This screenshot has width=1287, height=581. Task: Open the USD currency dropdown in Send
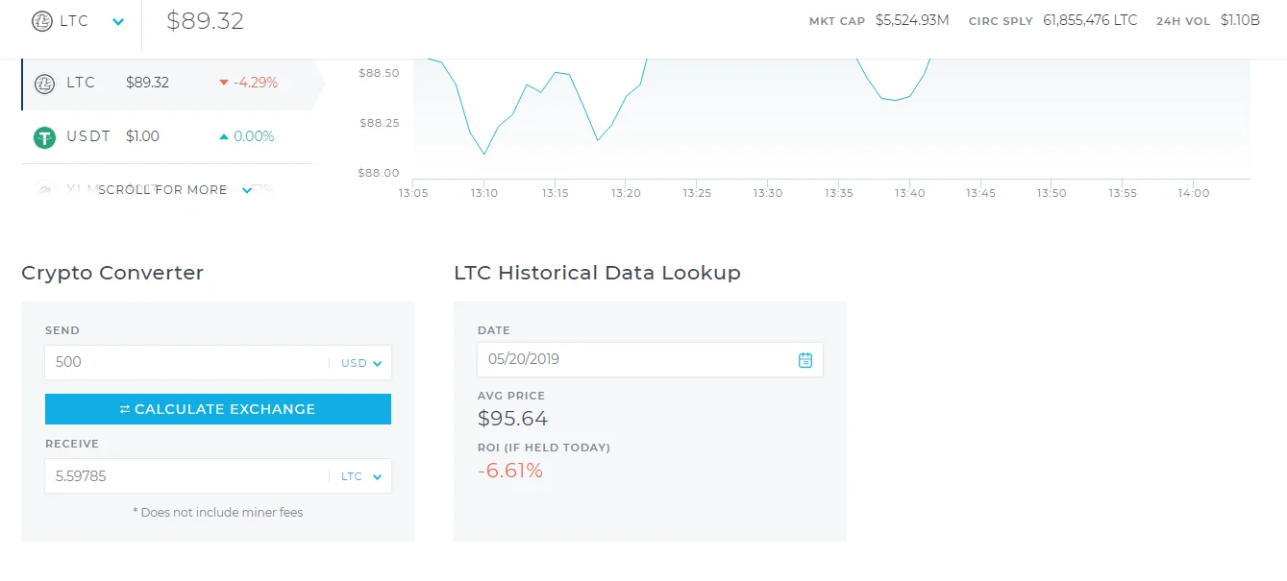click(x=361, y=363)
